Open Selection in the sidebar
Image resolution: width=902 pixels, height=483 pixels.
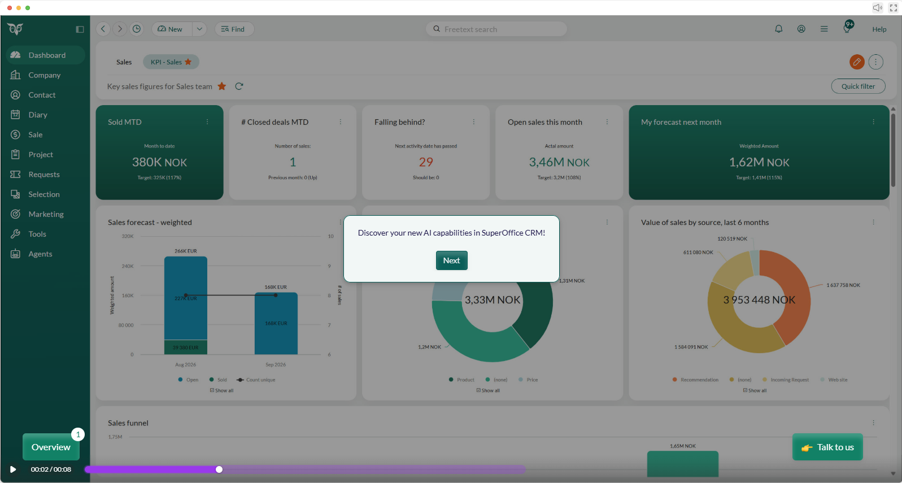click(45, 194)
